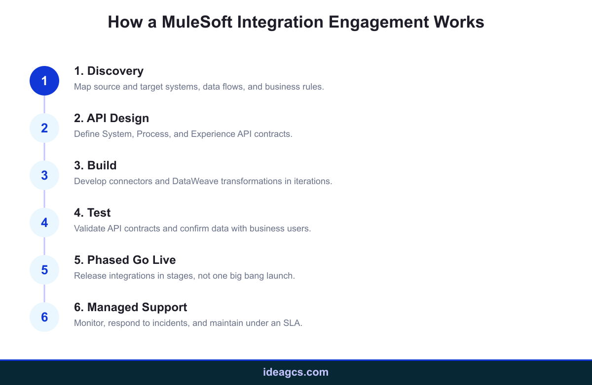Image resolution: width=592 pixels, height=385 pixels.
Task: Click text "Map source and target systems, data flows"
Action: coord(160,87)
